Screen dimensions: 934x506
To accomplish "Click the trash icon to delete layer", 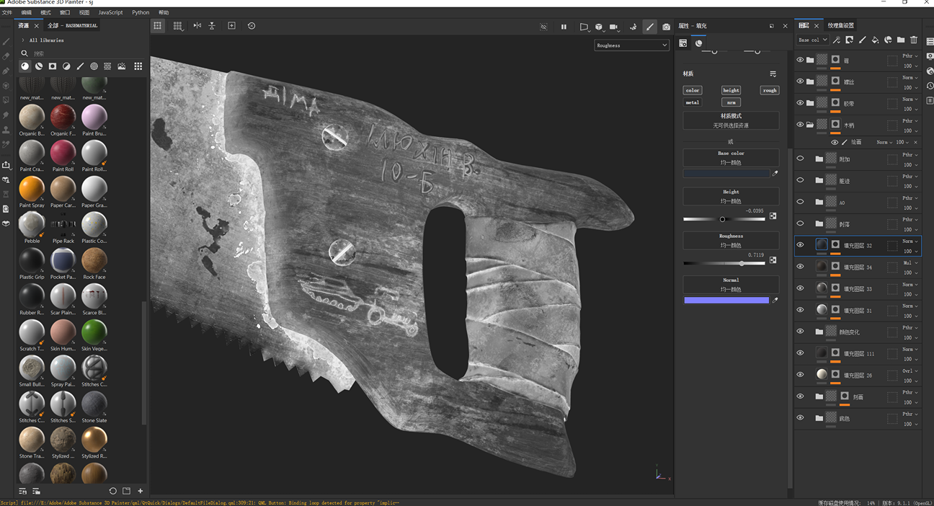I will point(914,40).
